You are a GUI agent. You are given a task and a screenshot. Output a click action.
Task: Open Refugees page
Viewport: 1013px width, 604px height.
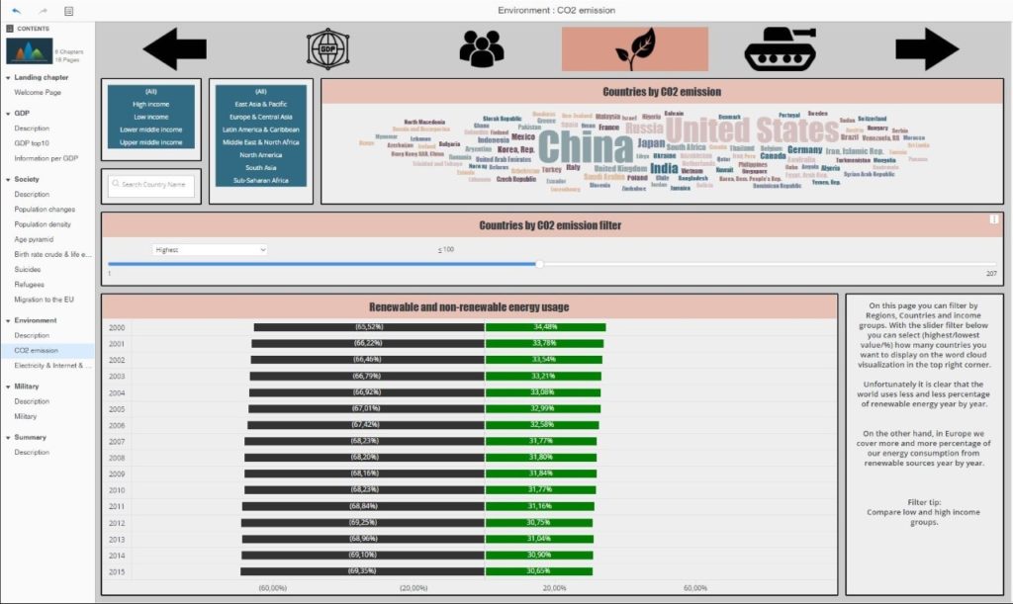[x=29, y=284]
